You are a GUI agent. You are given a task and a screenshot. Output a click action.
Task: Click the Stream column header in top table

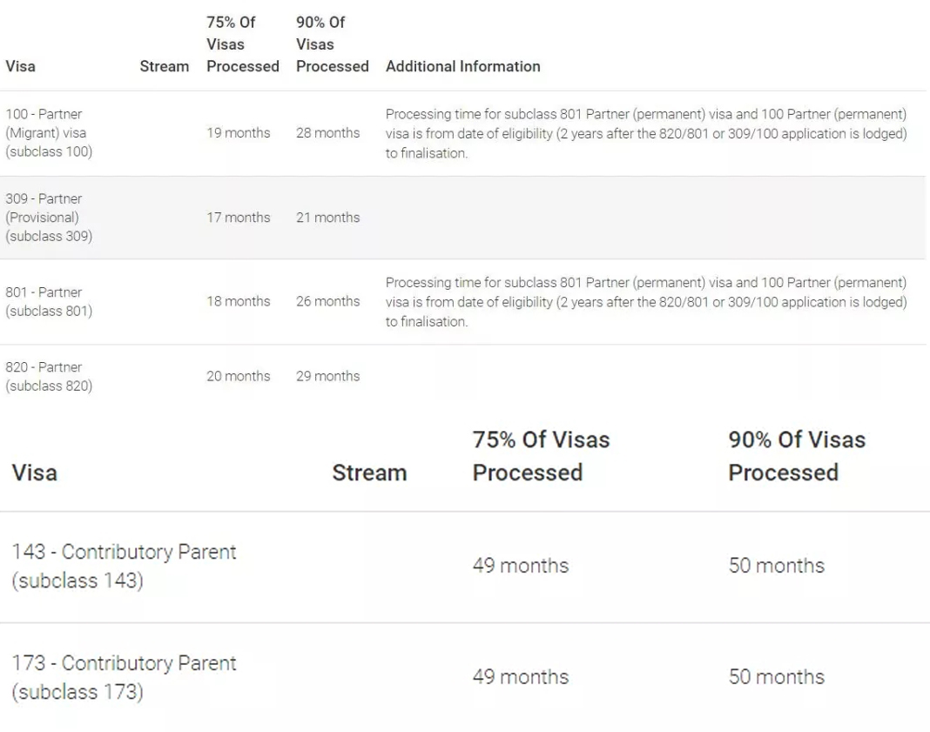165,66
